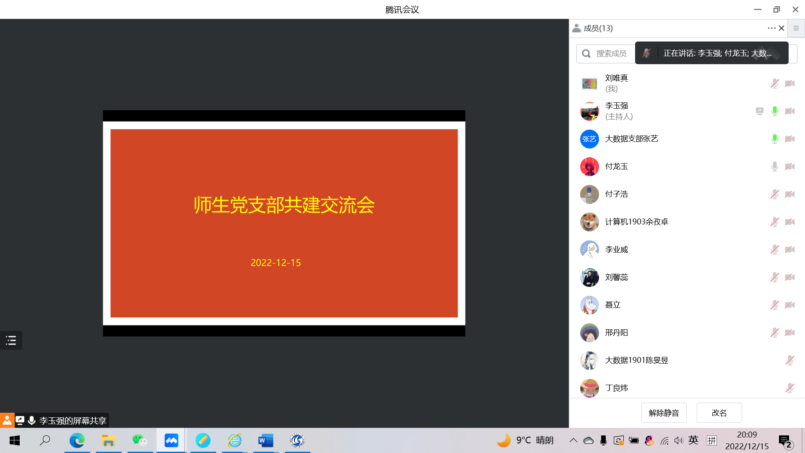Select member 付子浩 in the list
Screen dimensions: 805x453
click(x=616, y=194)
